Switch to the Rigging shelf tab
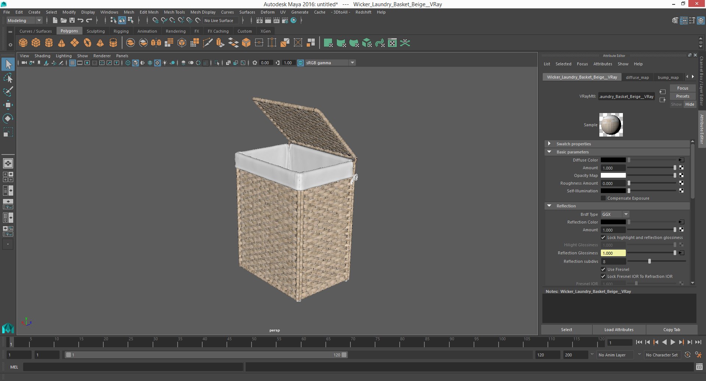Image resolution: width=706 pixels, height=381 pixels. [x=121, y=31]
